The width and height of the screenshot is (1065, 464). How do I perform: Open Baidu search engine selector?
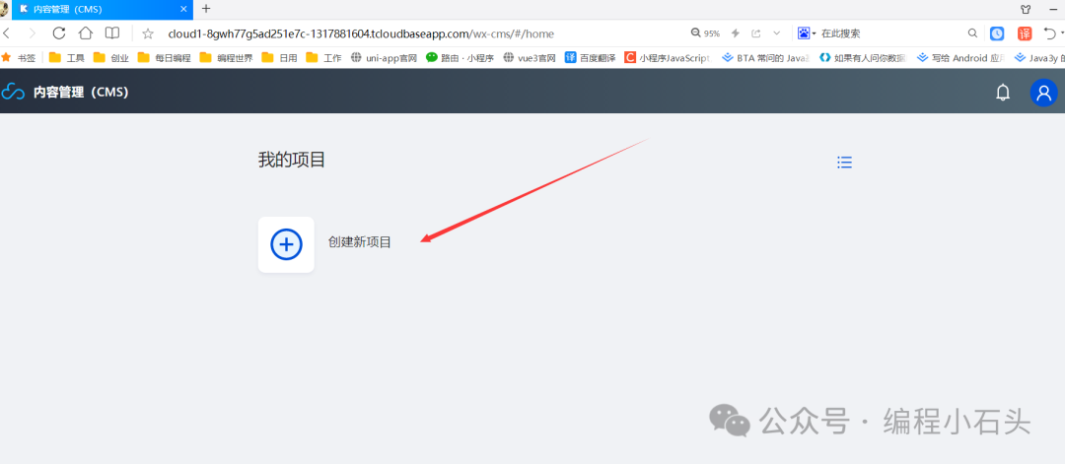[x=807, y=33]
